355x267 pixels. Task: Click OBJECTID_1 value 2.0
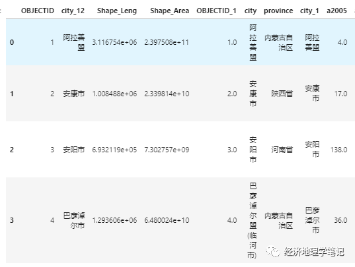click(232, 94)
